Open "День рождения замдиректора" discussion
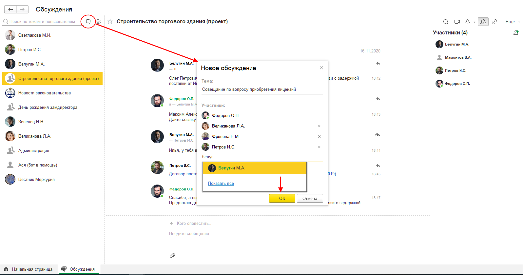 52,107
